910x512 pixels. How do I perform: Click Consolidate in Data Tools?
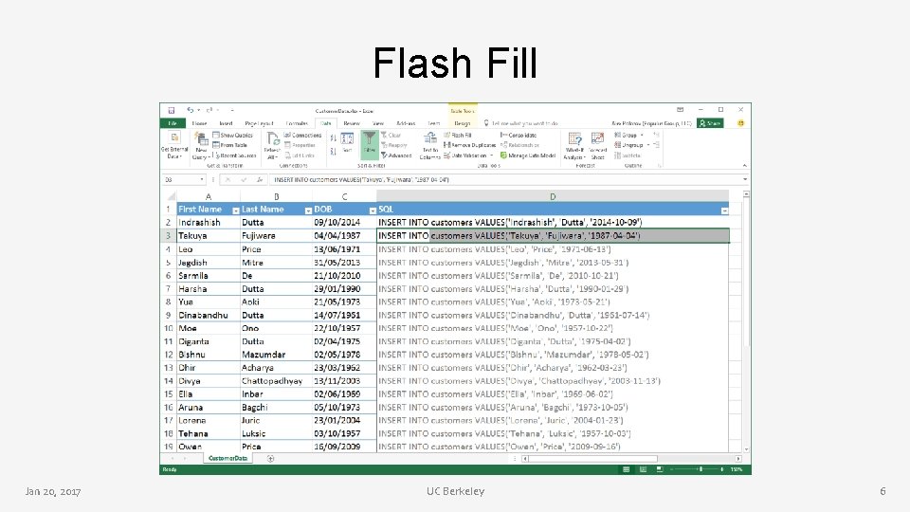coord(519,136)
